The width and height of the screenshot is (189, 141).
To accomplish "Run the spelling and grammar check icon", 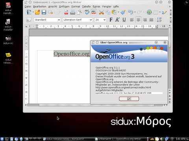I will tap(87, 12).
